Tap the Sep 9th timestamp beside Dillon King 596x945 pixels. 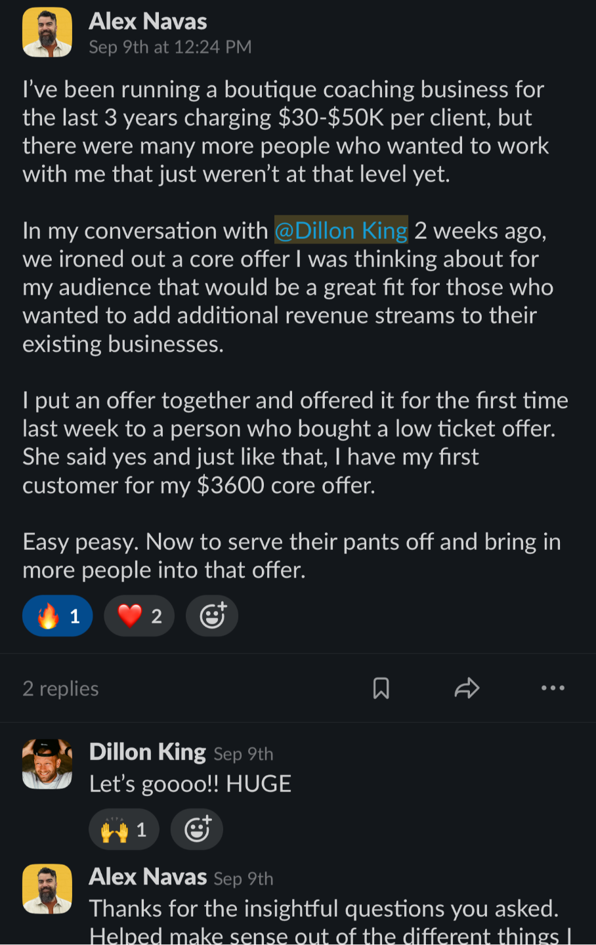(244, 754)
